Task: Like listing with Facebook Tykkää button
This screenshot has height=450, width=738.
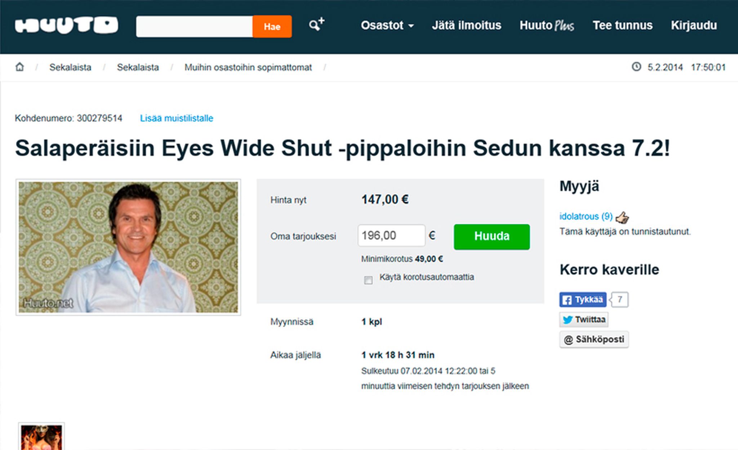Action: [x=583, y=299]
